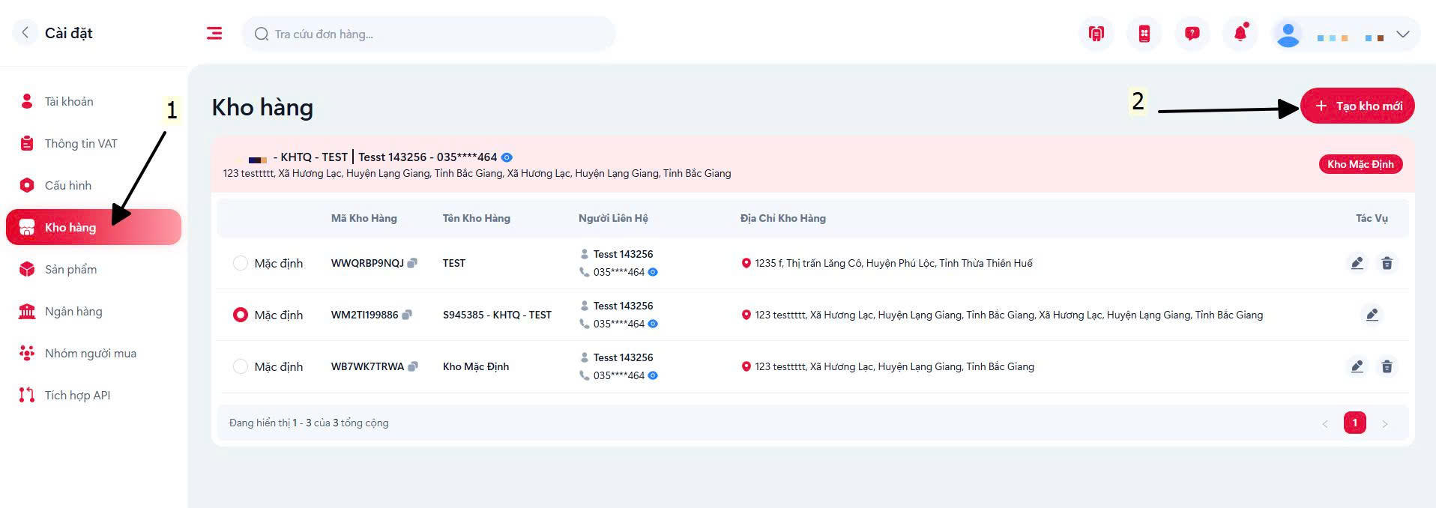Screen dimensions: 1436x508
Task: Focus the Tra cứu đơn hàng search field
Action: tap(429, 34)
